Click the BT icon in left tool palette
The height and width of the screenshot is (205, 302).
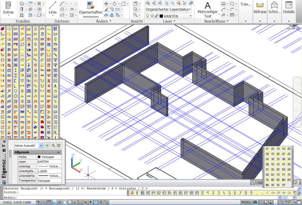(55, 29)
